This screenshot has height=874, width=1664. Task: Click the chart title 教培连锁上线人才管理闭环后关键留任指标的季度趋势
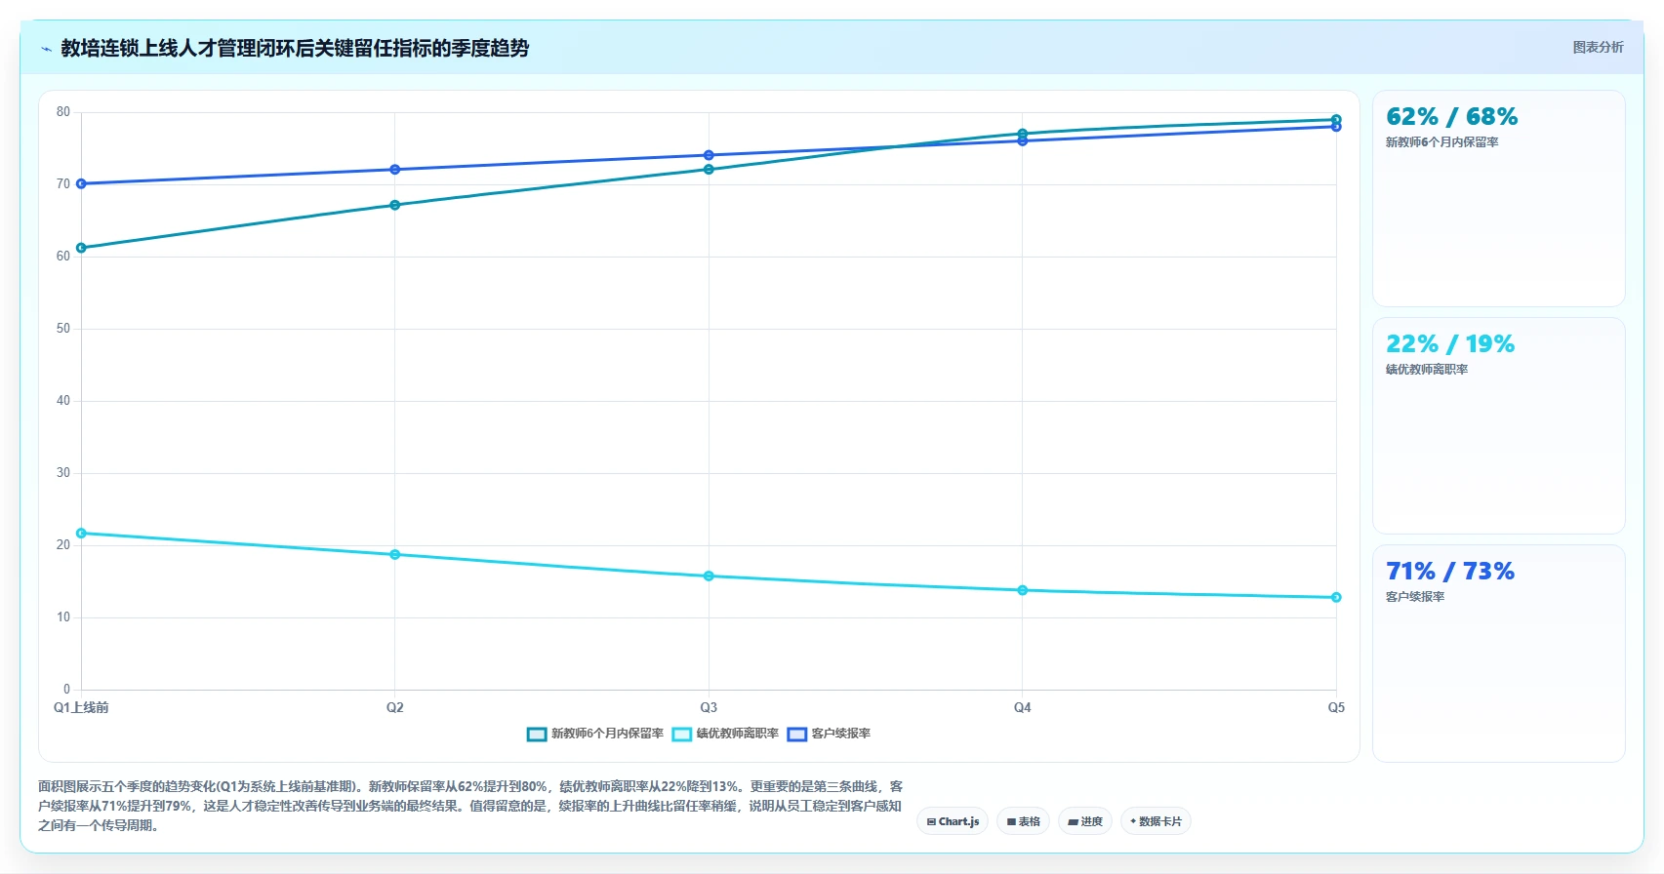tap(295, 49)
